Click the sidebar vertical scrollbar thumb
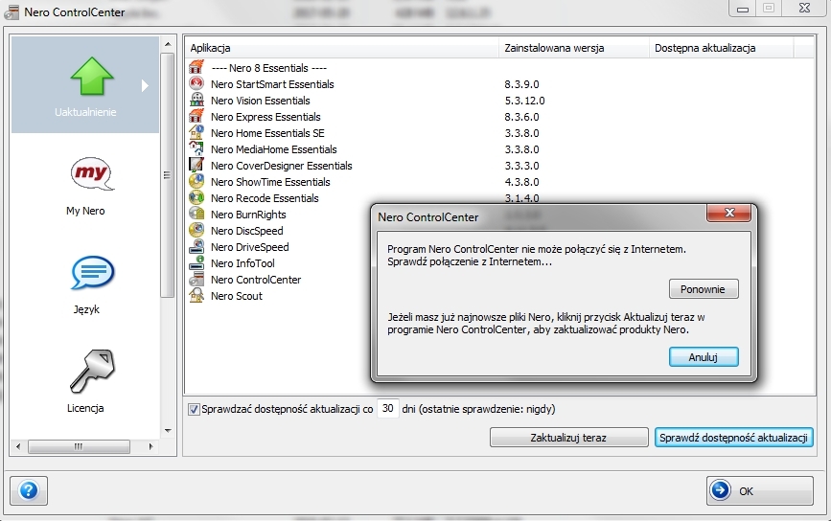 168,174
